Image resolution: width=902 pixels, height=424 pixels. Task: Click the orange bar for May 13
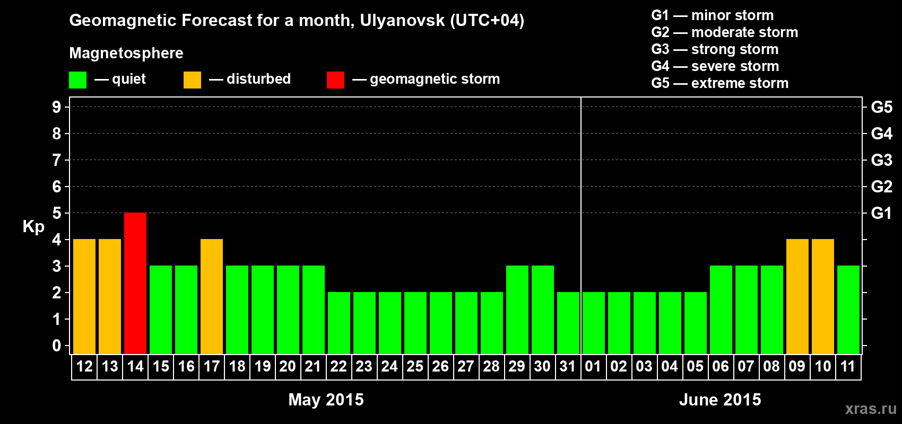tap(110, 296)
